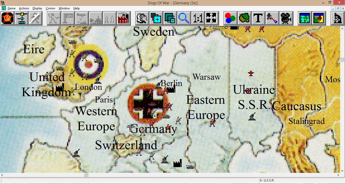This screenshot has height=184, width=345.
Task: Click the letter T text icon
Action: point(258,18)
